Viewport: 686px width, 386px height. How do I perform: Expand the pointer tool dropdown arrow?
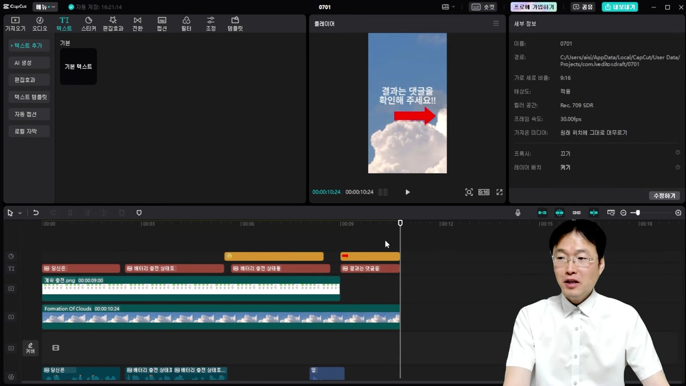coord(20,213)
